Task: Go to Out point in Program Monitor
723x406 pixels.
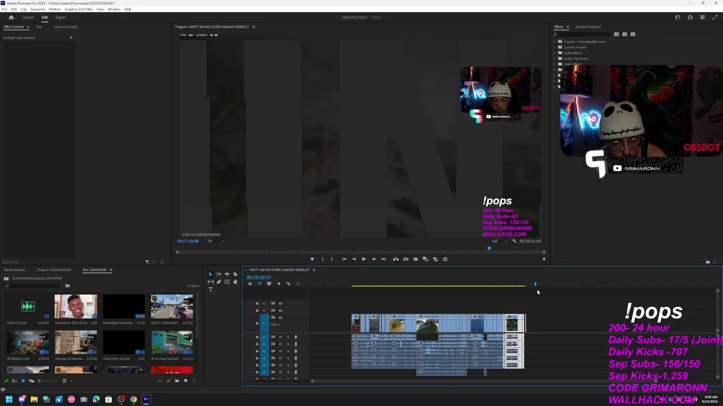Action: [384, 259]
